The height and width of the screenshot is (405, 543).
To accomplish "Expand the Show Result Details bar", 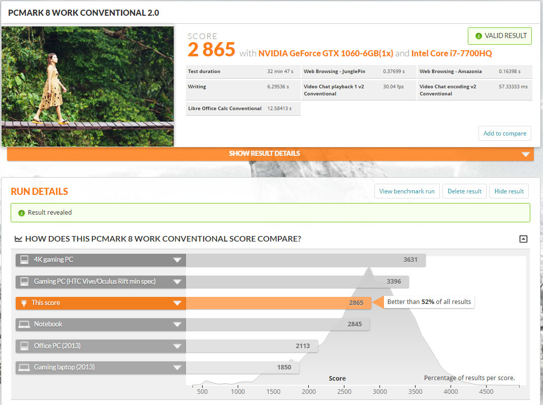I will (525, 154).
